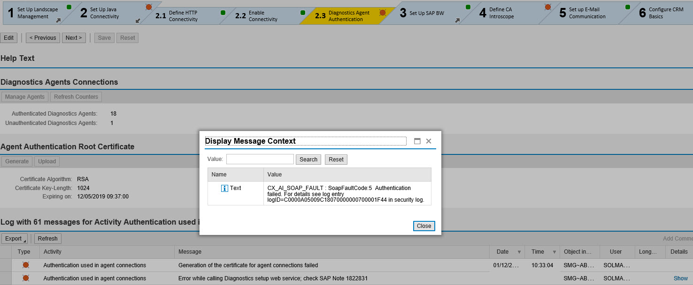Focus the Value search input field
The image size is (693, 285).
(260, 159)
